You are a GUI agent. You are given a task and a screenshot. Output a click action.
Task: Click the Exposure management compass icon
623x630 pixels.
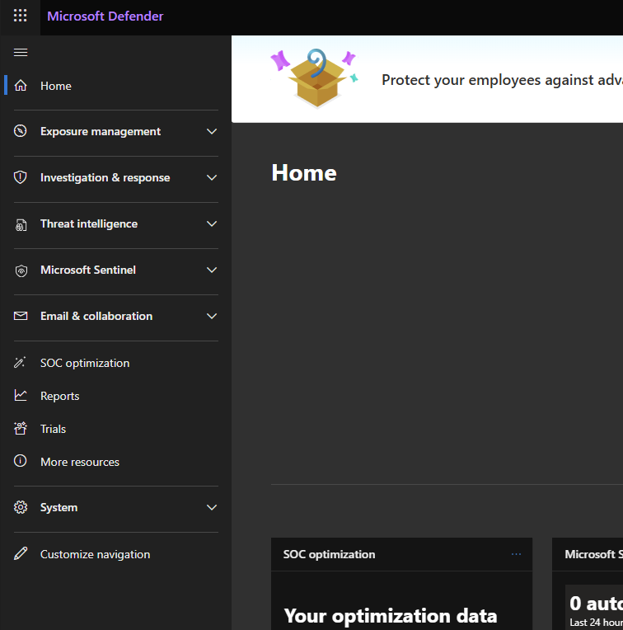click(21, 131)
